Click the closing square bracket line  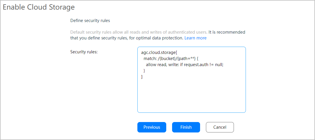point(142,77)
